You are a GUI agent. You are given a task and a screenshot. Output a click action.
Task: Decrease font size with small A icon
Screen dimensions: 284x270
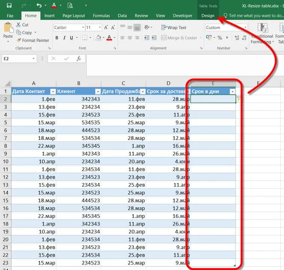(113, 27)
